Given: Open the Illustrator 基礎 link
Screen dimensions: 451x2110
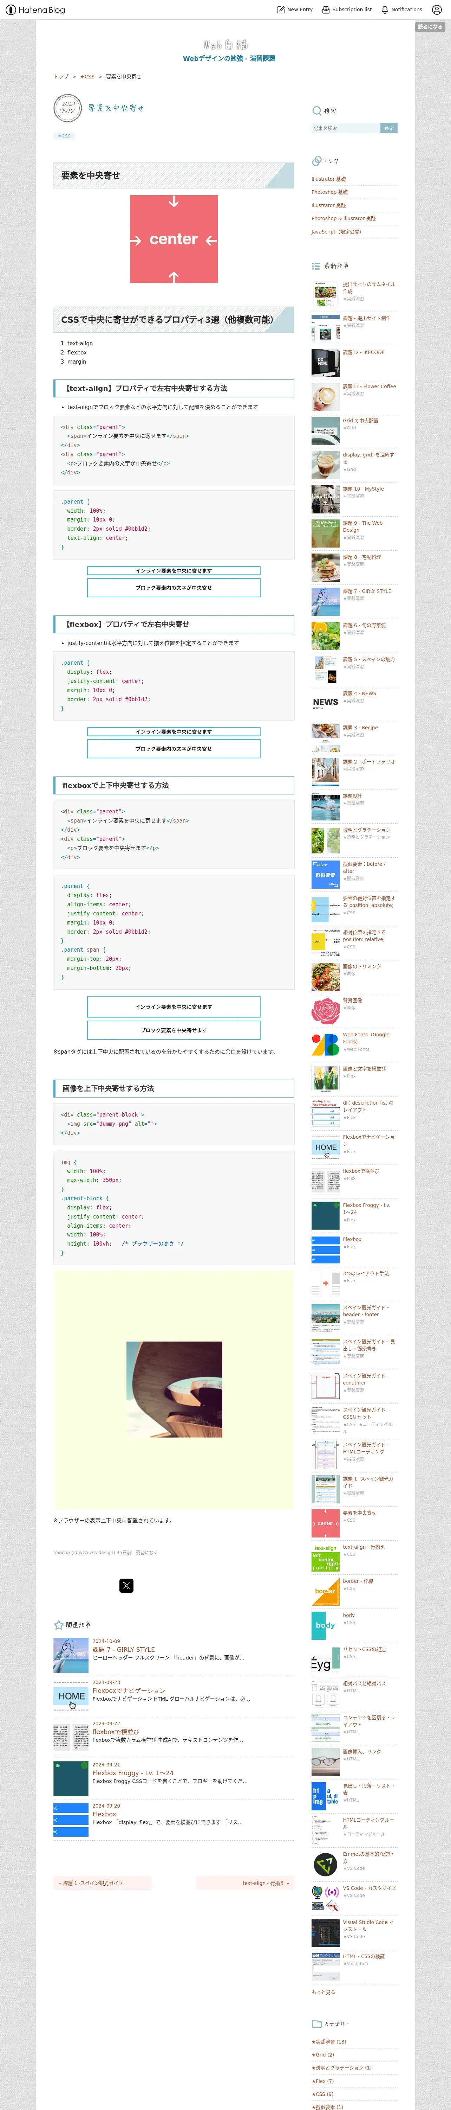Looking at the screenshot, I should pyautogui.click(x=328, y=179).
